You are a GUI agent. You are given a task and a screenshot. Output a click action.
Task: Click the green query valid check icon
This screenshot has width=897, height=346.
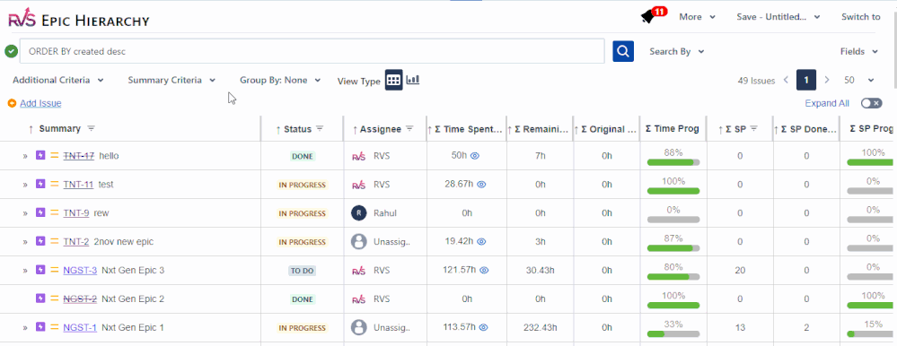click(11, 51)
